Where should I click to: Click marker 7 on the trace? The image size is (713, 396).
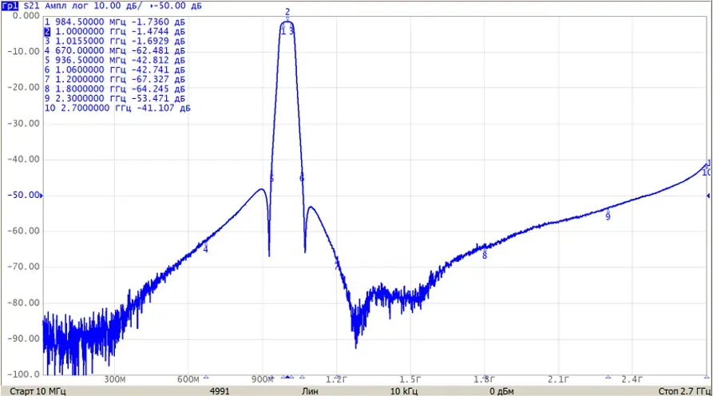pos(337,265)
